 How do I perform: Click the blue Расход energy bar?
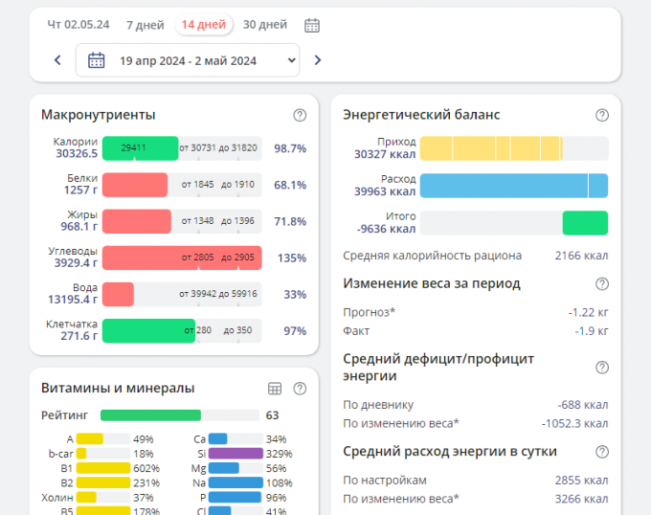coord(513,186)
